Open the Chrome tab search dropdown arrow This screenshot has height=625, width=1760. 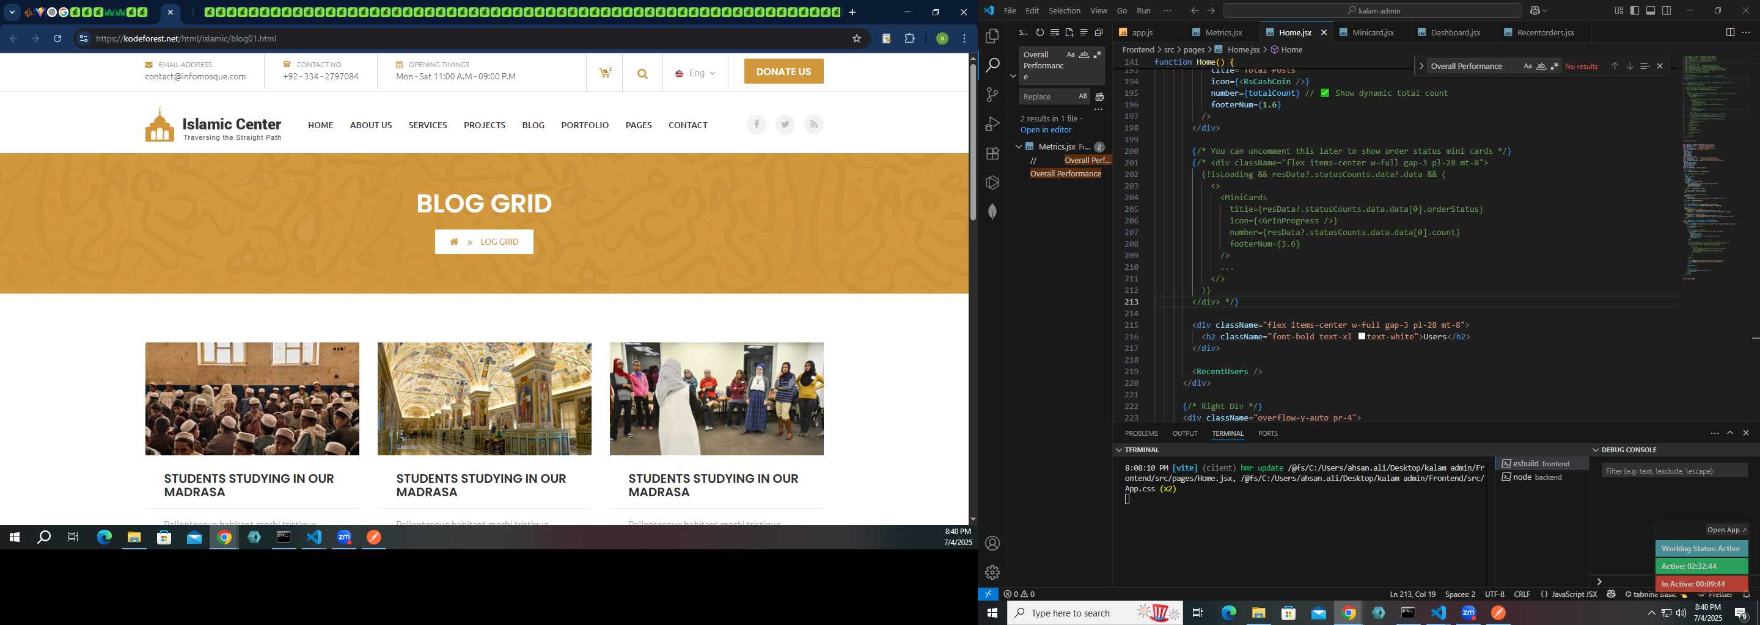click(x=12, y=12)
